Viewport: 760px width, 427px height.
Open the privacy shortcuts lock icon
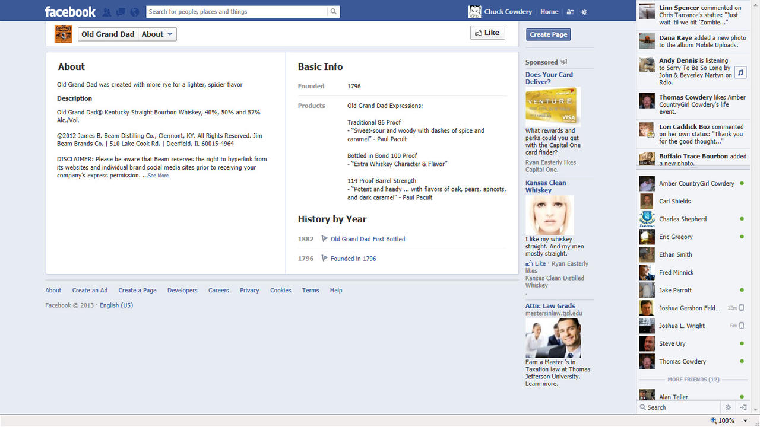coord(570,12)
